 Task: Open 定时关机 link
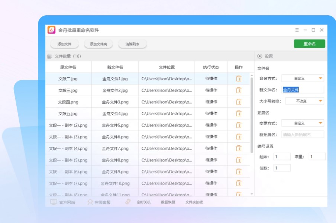click(143, 202)
